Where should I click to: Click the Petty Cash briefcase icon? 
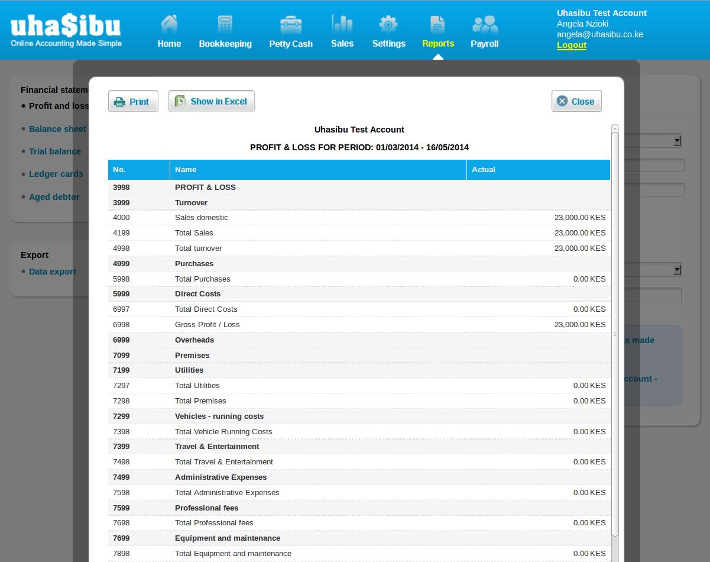tap(291, 24)
